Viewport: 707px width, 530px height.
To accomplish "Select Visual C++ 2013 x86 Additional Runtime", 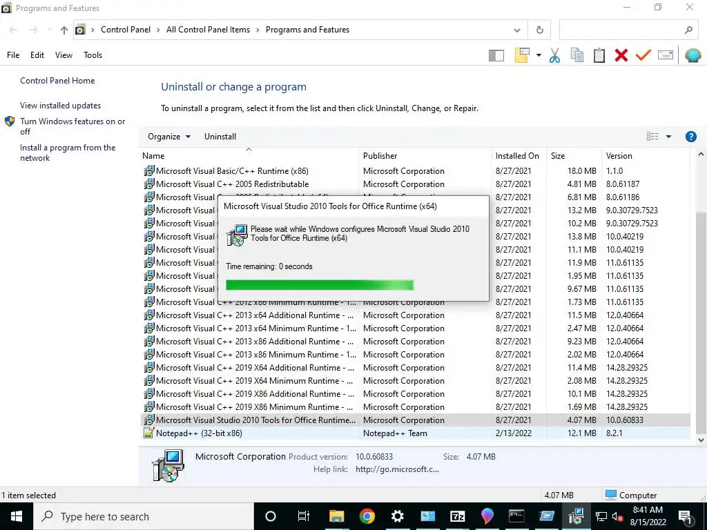I will click(415, 342).
